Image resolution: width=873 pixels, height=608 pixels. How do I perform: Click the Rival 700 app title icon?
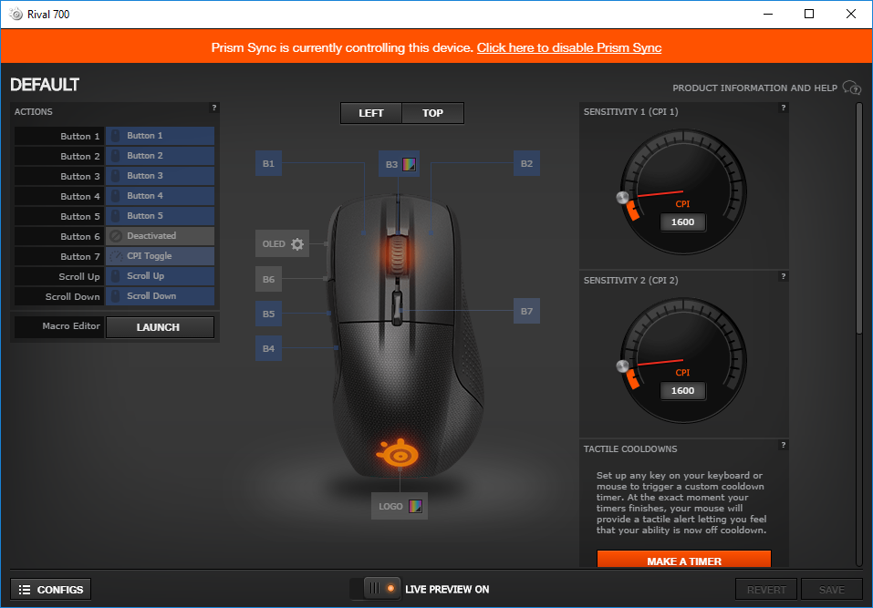tap(16, 14)
